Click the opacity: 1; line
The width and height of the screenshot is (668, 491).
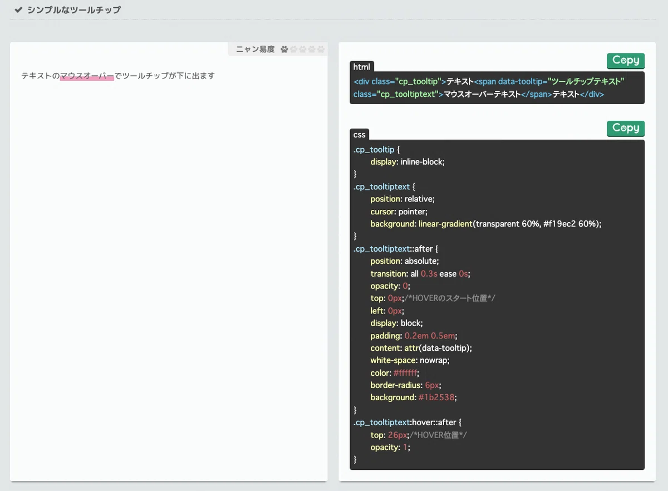391,448
